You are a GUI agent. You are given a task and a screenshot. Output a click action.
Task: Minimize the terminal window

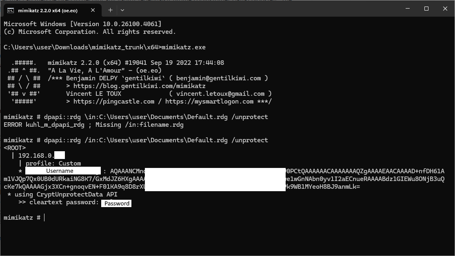click(408, 9)
